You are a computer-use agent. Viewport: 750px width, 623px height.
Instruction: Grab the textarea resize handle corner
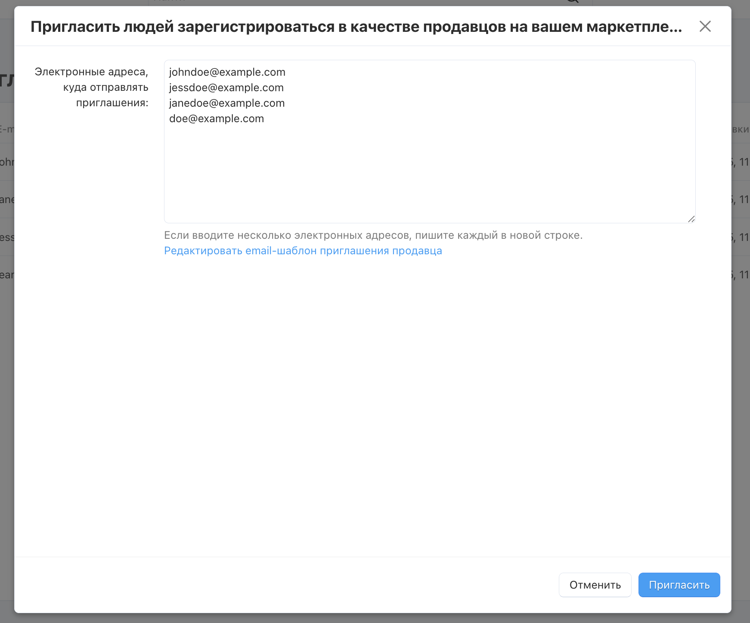point(691,219)
